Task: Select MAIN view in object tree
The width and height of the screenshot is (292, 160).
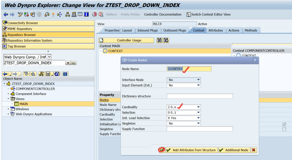Action: (x=24, y=104)
